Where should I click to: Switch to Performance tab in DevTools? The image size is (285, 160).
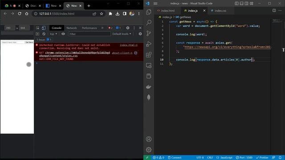point(89,28)
